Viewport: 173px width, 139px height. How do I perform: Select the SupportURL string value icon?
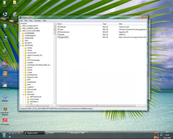[x=58, y=37]
